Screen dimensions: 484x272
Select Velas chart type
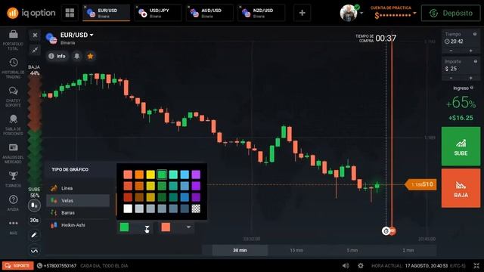pyautogui.click(x=78, y=200)
